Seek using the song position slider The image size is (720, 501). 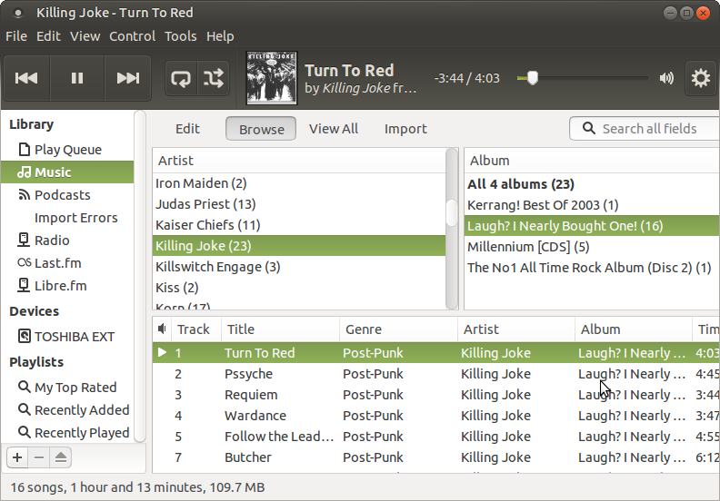tap(582, 78)
